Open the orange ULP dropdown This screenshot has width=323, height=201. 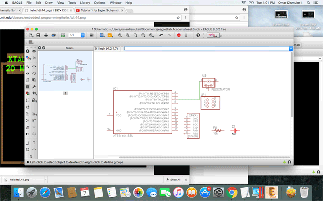coord(110,35)
